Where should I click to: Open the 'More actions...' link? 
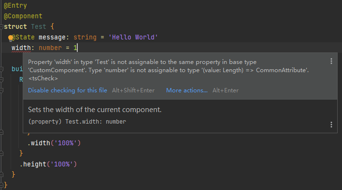[187, 90]
